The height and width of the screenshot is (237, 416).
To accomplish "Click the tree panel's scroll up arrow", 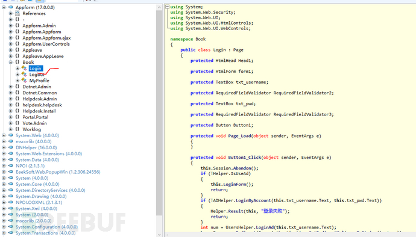I will (x=159, y=7).
